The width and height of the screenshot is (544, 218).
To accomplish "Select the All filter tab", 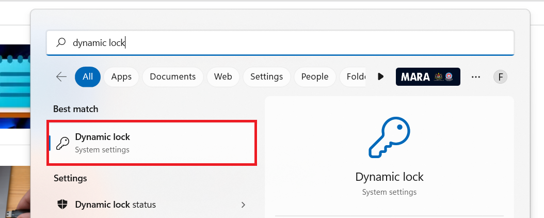I will pos(88,76).
